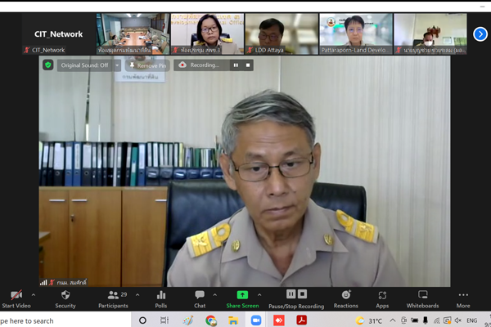This screenshot has height=327, width=491.
Task: Click Start Video camera icon
Action: point(16,295)
